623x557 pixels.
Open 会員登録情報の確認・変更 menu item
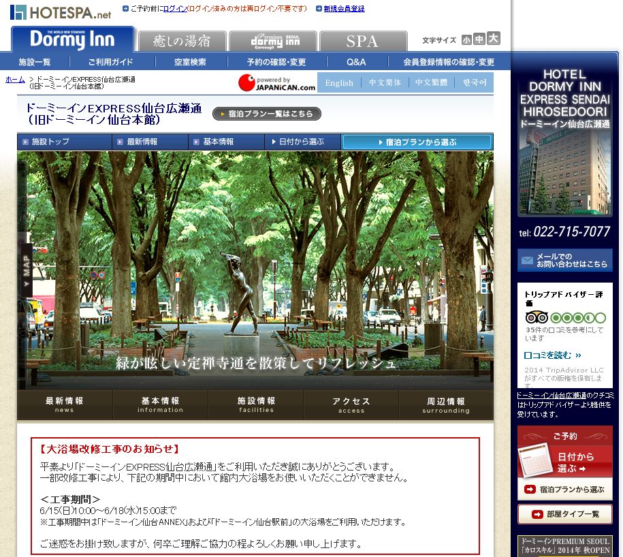[x=449, y=62]
